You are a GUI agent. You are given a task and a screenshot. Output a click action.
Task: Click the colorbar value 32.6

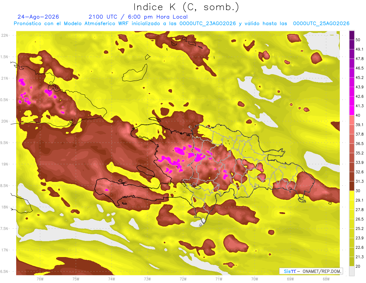pyautogui.click(x=360, y=172)
